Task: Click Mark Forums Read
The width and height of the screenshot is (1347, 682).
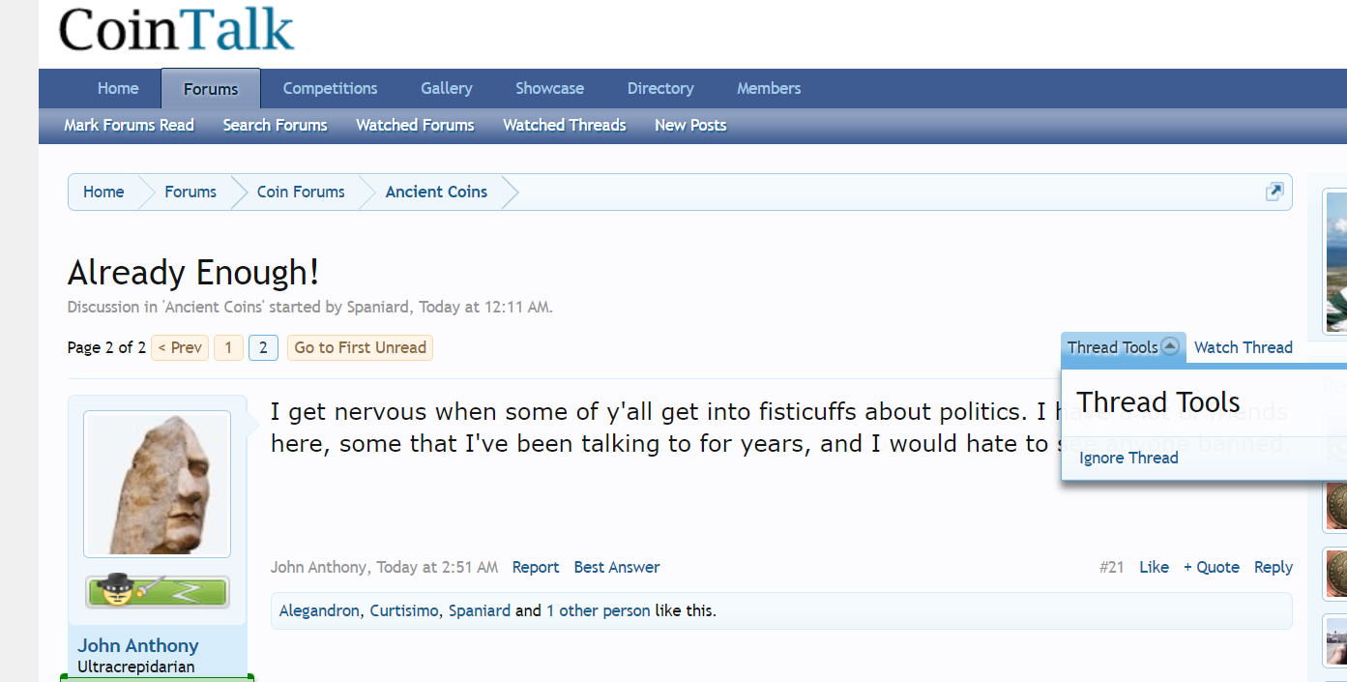Action: click(x=129, y=125)
